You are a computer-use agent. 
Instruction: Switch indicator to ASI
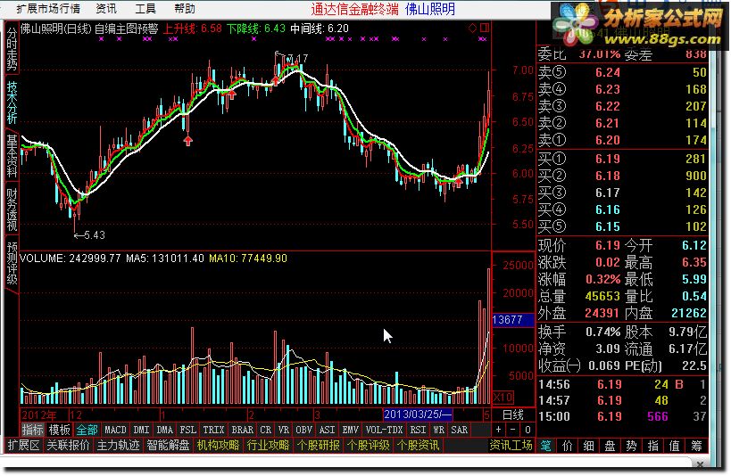(327, 430)
